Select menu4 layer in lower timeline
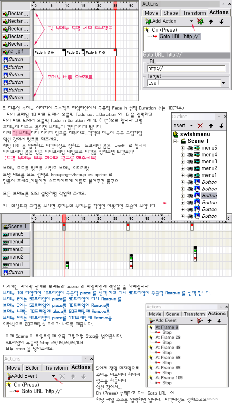The width and height of the screenshot is (232, 405). (x=16, y=242)
